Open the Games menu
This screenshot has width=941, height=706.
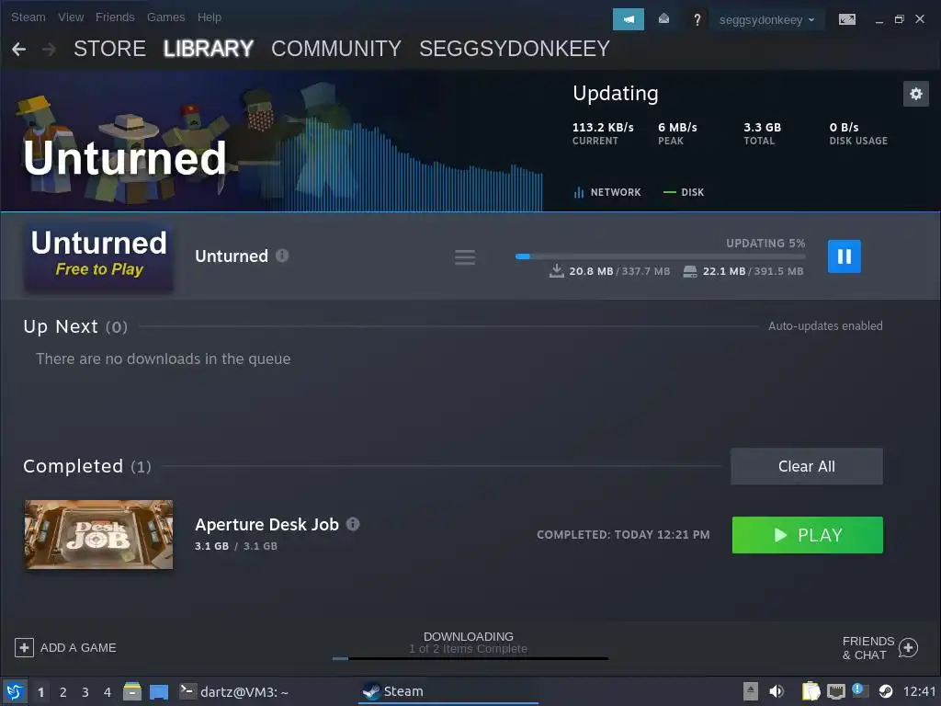pyautogui.click(x=165, y=17)
